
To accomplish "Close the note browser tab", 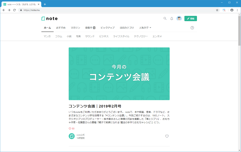I will click(39, 4).
